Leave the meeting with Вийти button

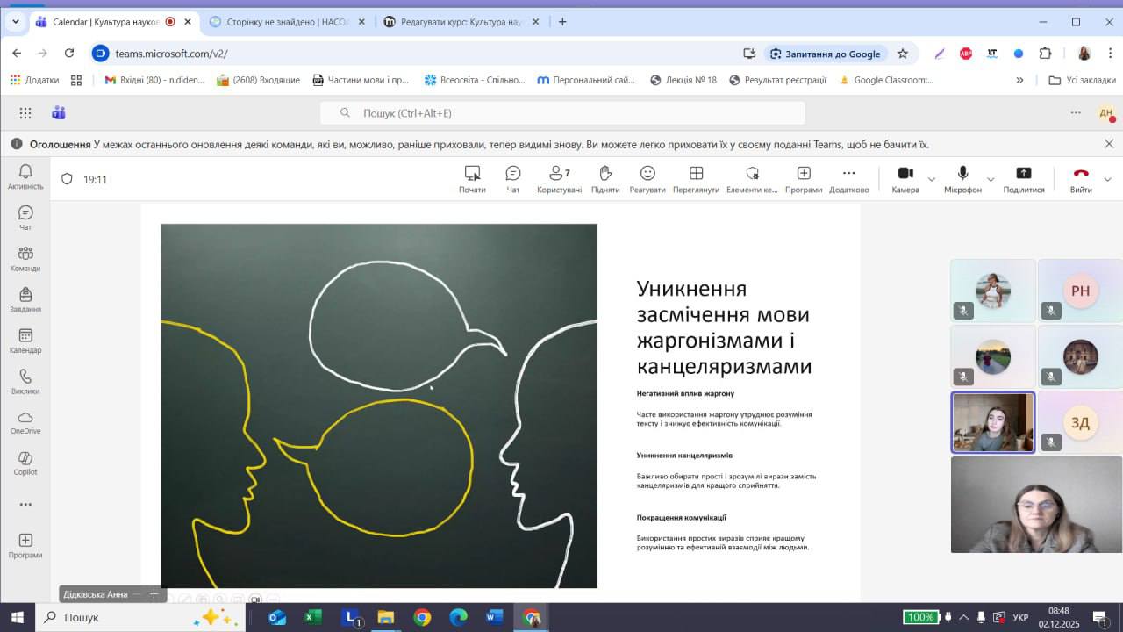pyautogui.click(x=1081, y=179)
